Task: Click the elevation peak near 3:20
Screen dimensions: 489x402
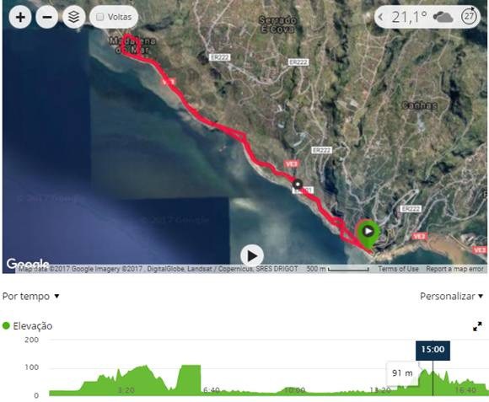Action: (144, 366)
